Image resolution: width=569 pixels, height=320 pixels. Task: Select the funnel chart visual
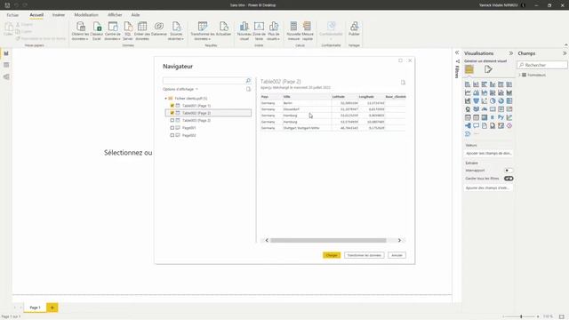coord(477,100)
